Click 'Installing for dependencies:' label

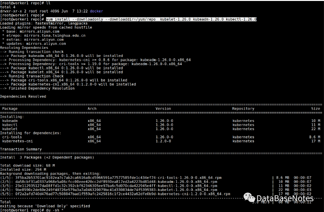coord(31,133)
